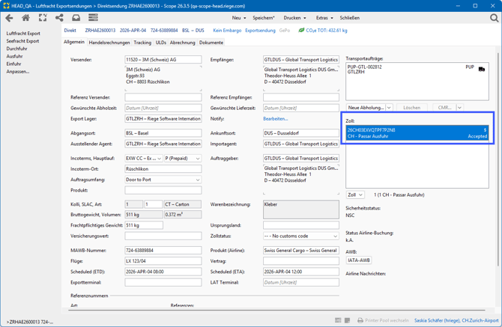Go to the home screen icon
Screen dimensions: 502x327
pyautogui.click(x=25, y=18)
